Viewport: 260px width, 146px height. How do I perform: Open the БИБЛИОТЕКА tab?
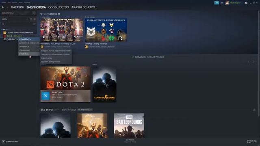pos(36,7)
